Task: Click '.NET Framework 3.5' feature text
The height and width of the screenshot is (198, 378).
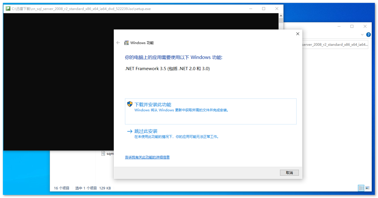Action: (167, 68)
